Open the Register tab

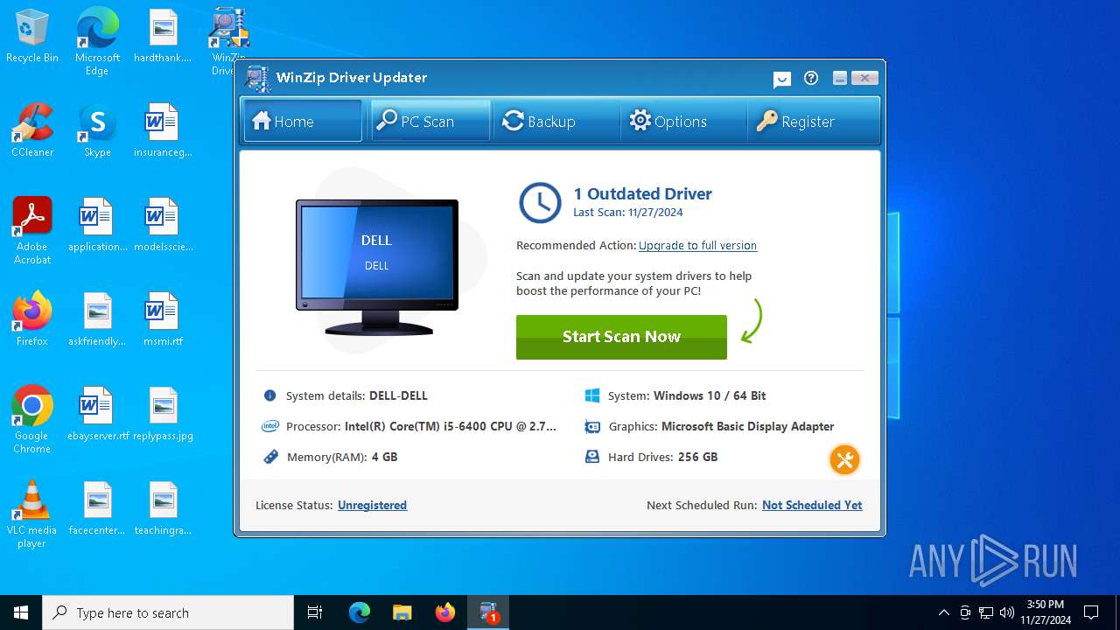tap(812, 121)
